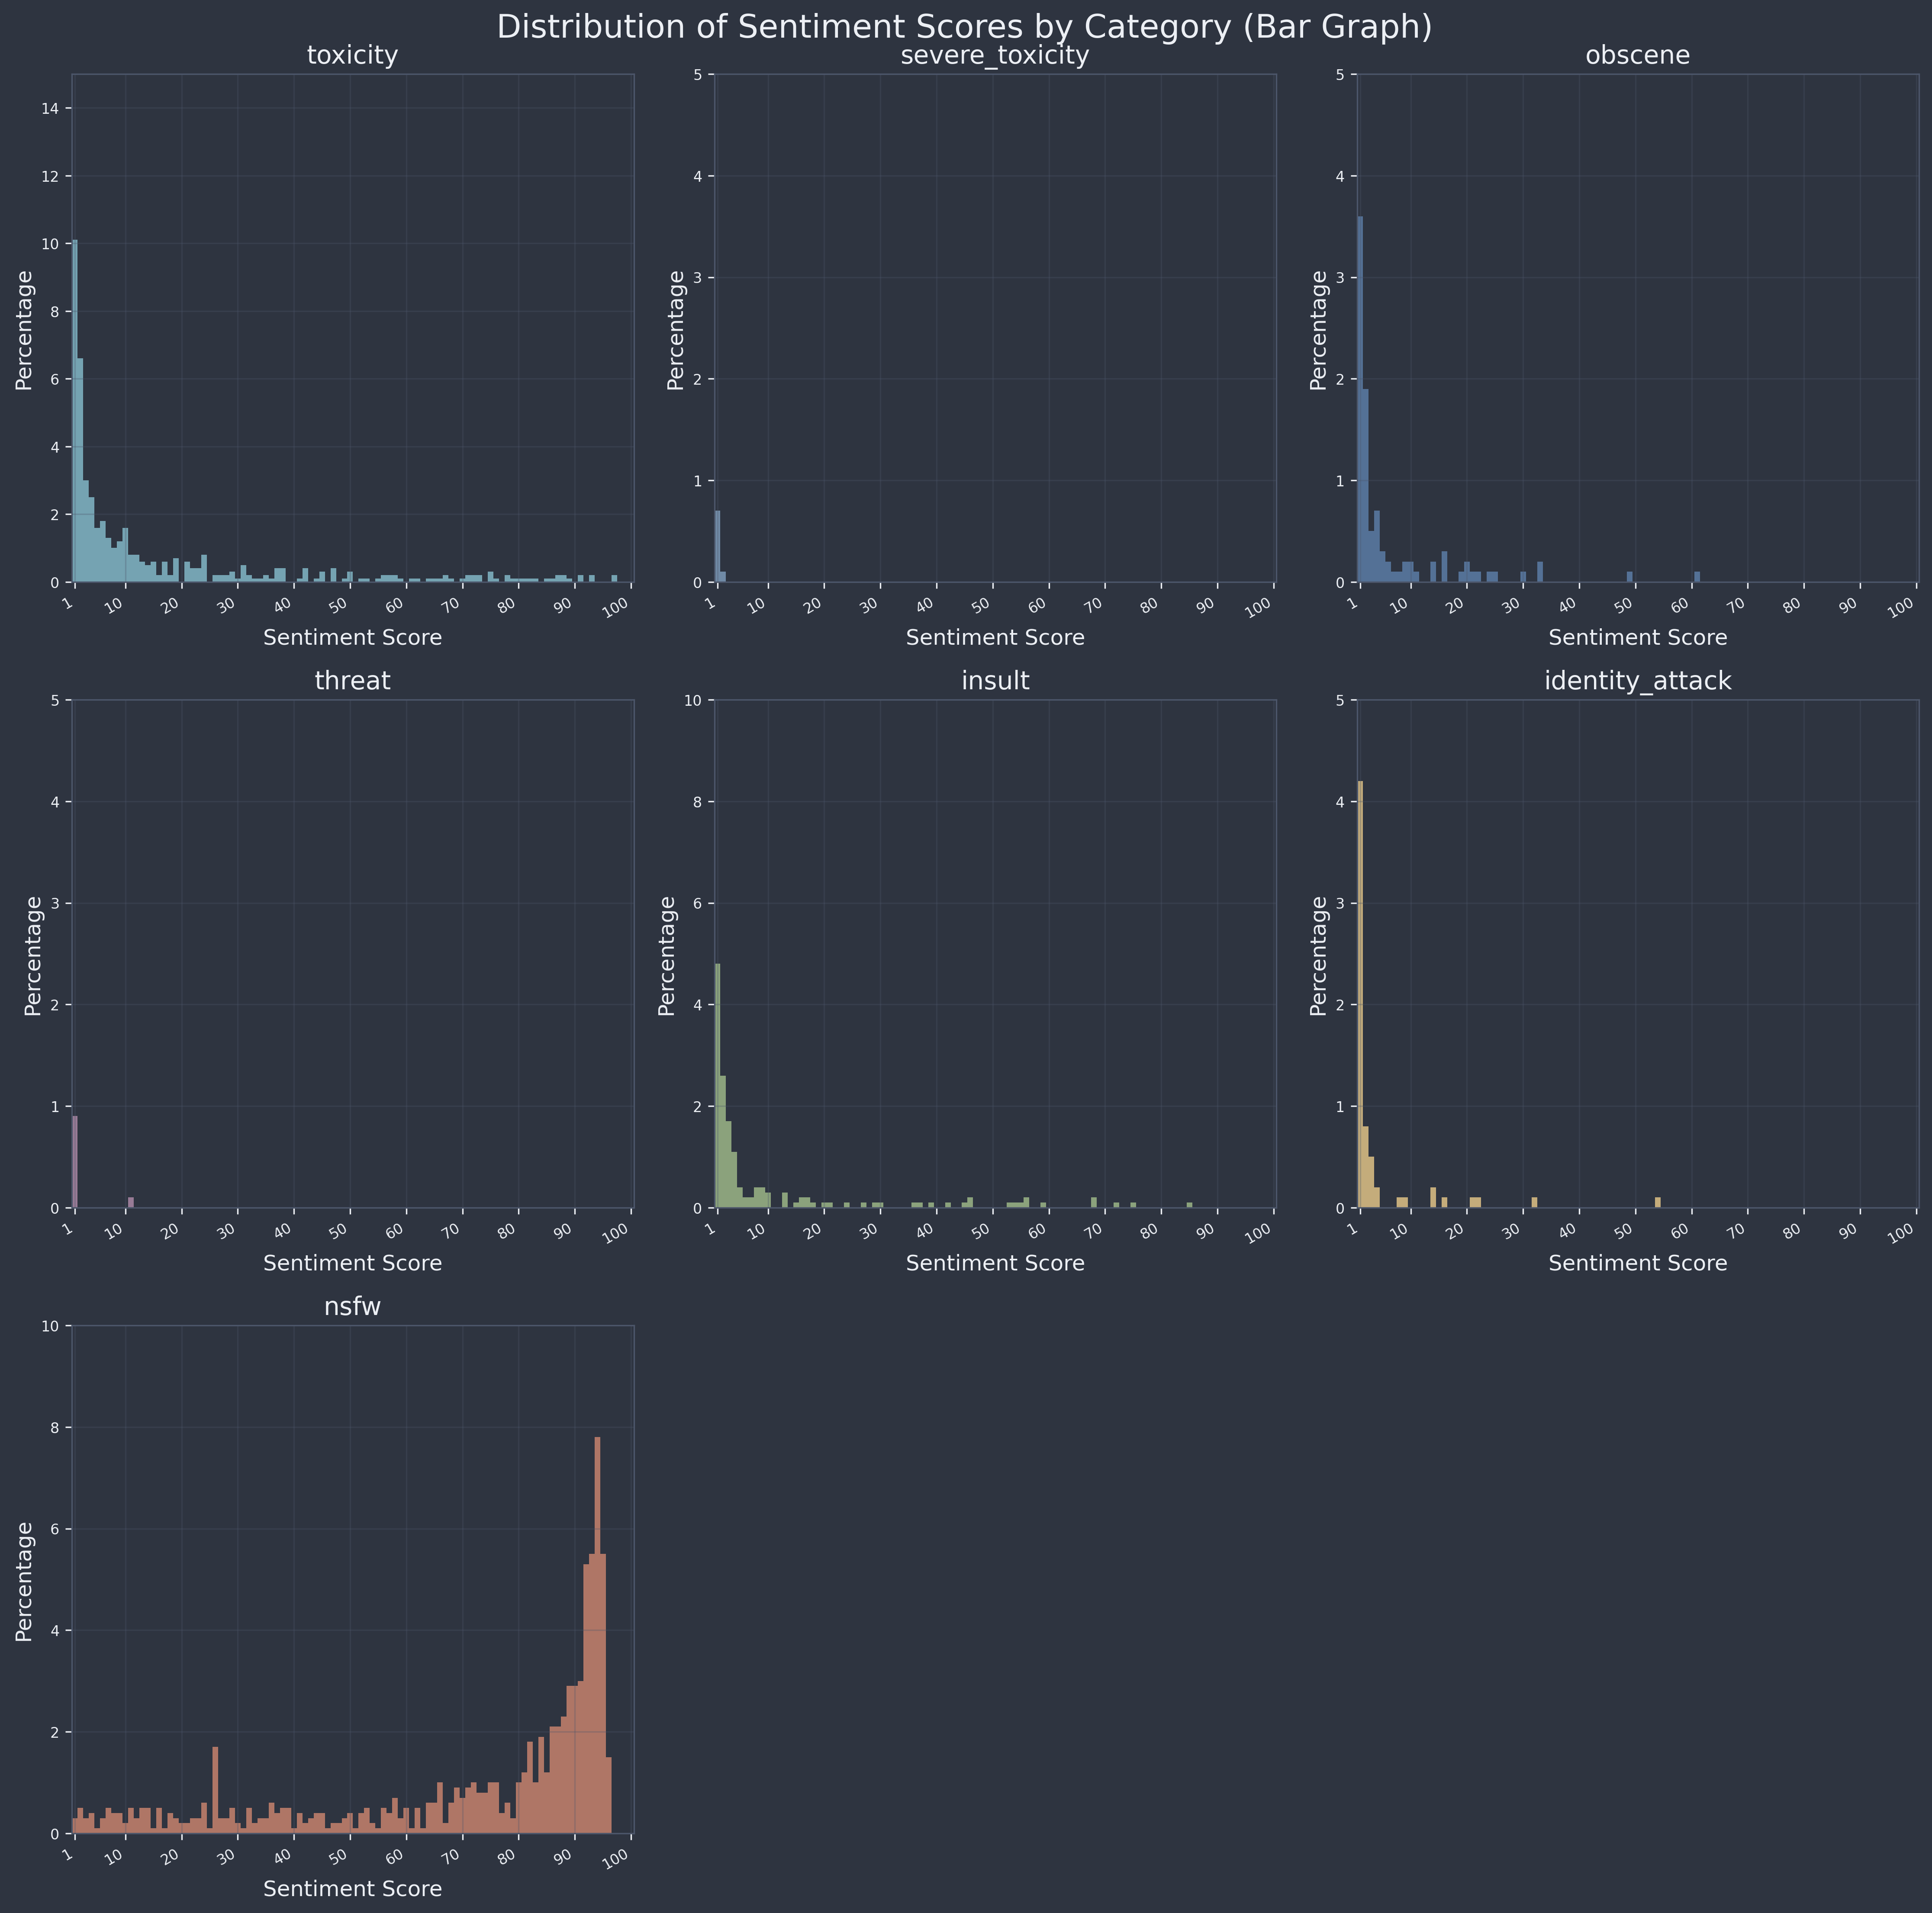
Task: Click the tallest bar in the obscene chart
Action: point(1360,399)
